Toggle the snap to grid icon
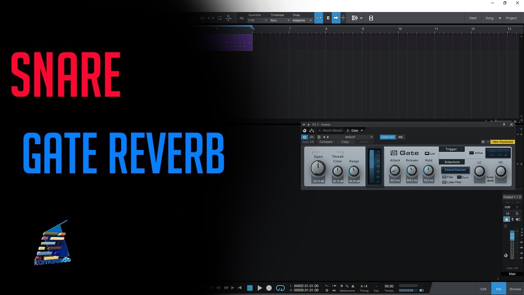 [x=318, y=18]
